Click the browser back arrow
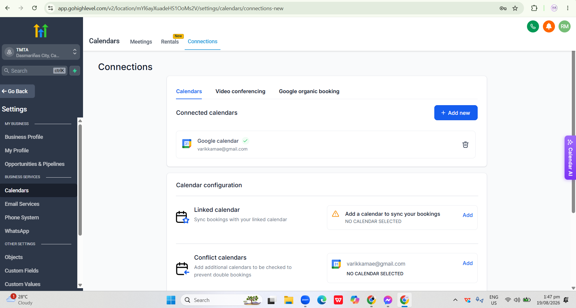This screenshot has width=576, height=308. [x=8, y=8]
